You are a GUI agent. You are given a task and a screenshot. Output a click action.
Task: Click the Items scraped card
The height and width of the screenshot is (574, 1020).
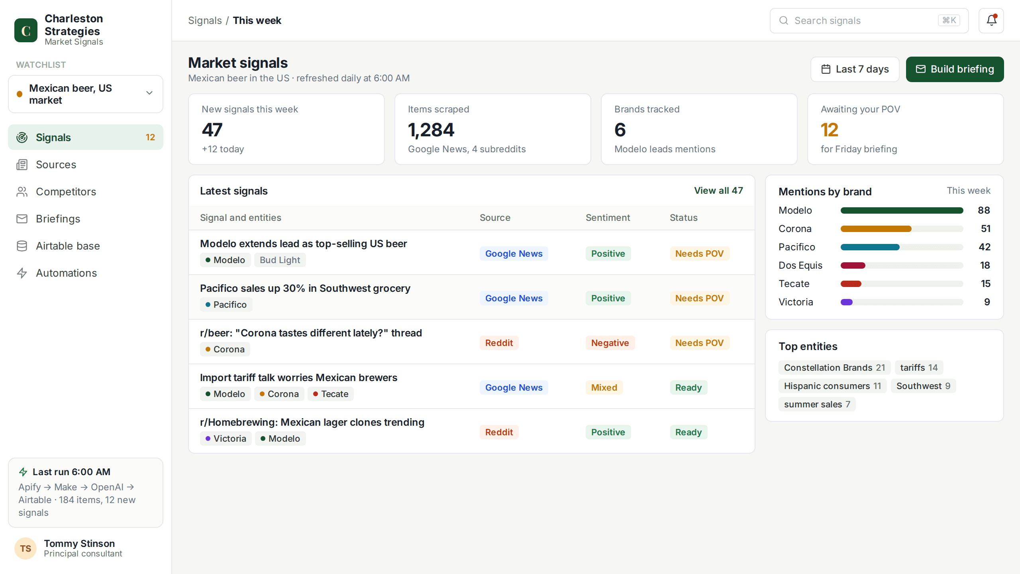tap(492, 129)
